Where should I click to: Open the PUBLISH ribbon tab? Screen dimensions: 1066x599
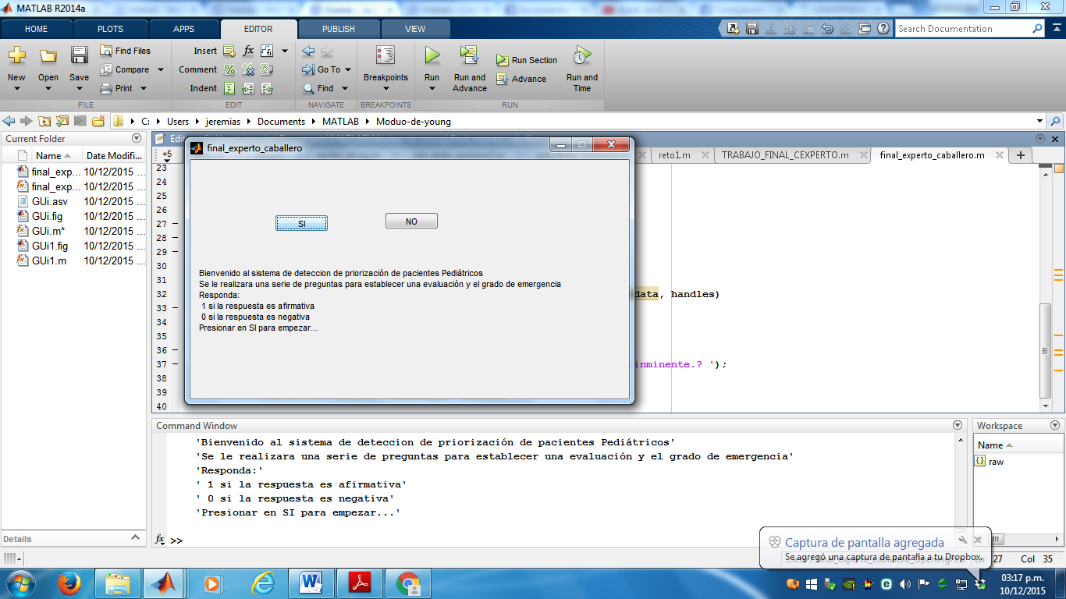tap(338, 29)
